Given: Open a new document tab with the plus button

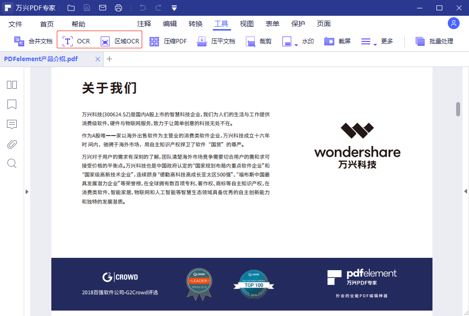Looking at the screenshot, I should pos(110,59).
